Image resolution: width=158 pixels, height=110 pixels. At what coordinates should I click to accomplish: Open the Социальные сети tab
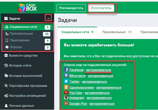coord(77,32)
